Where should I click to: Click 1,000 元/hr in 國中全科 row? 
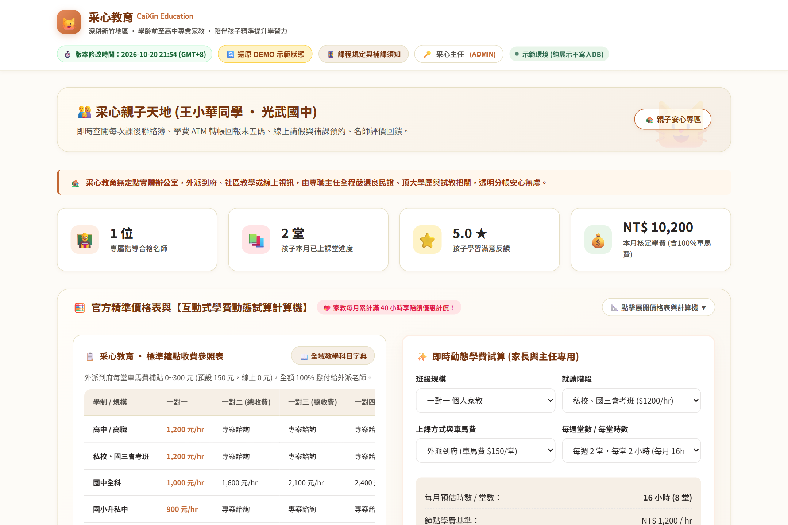185,483
